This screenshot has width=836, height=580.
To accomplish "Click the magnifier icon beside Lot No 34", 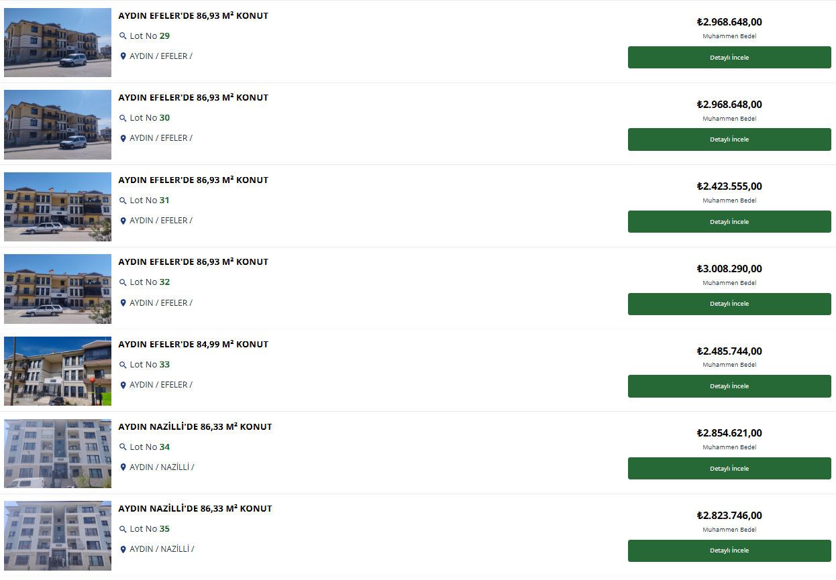I will tap(123, 447).
